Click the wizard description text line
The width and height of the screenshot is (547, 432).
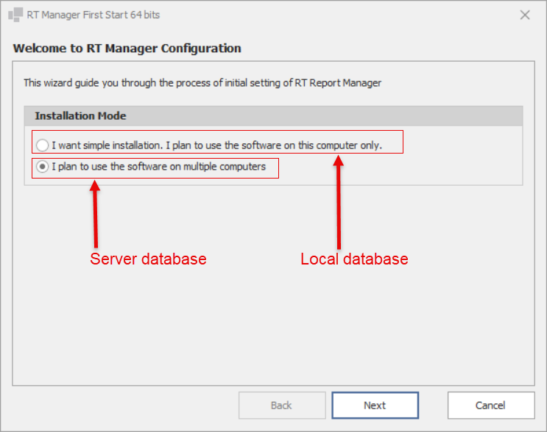click(202, 83)
